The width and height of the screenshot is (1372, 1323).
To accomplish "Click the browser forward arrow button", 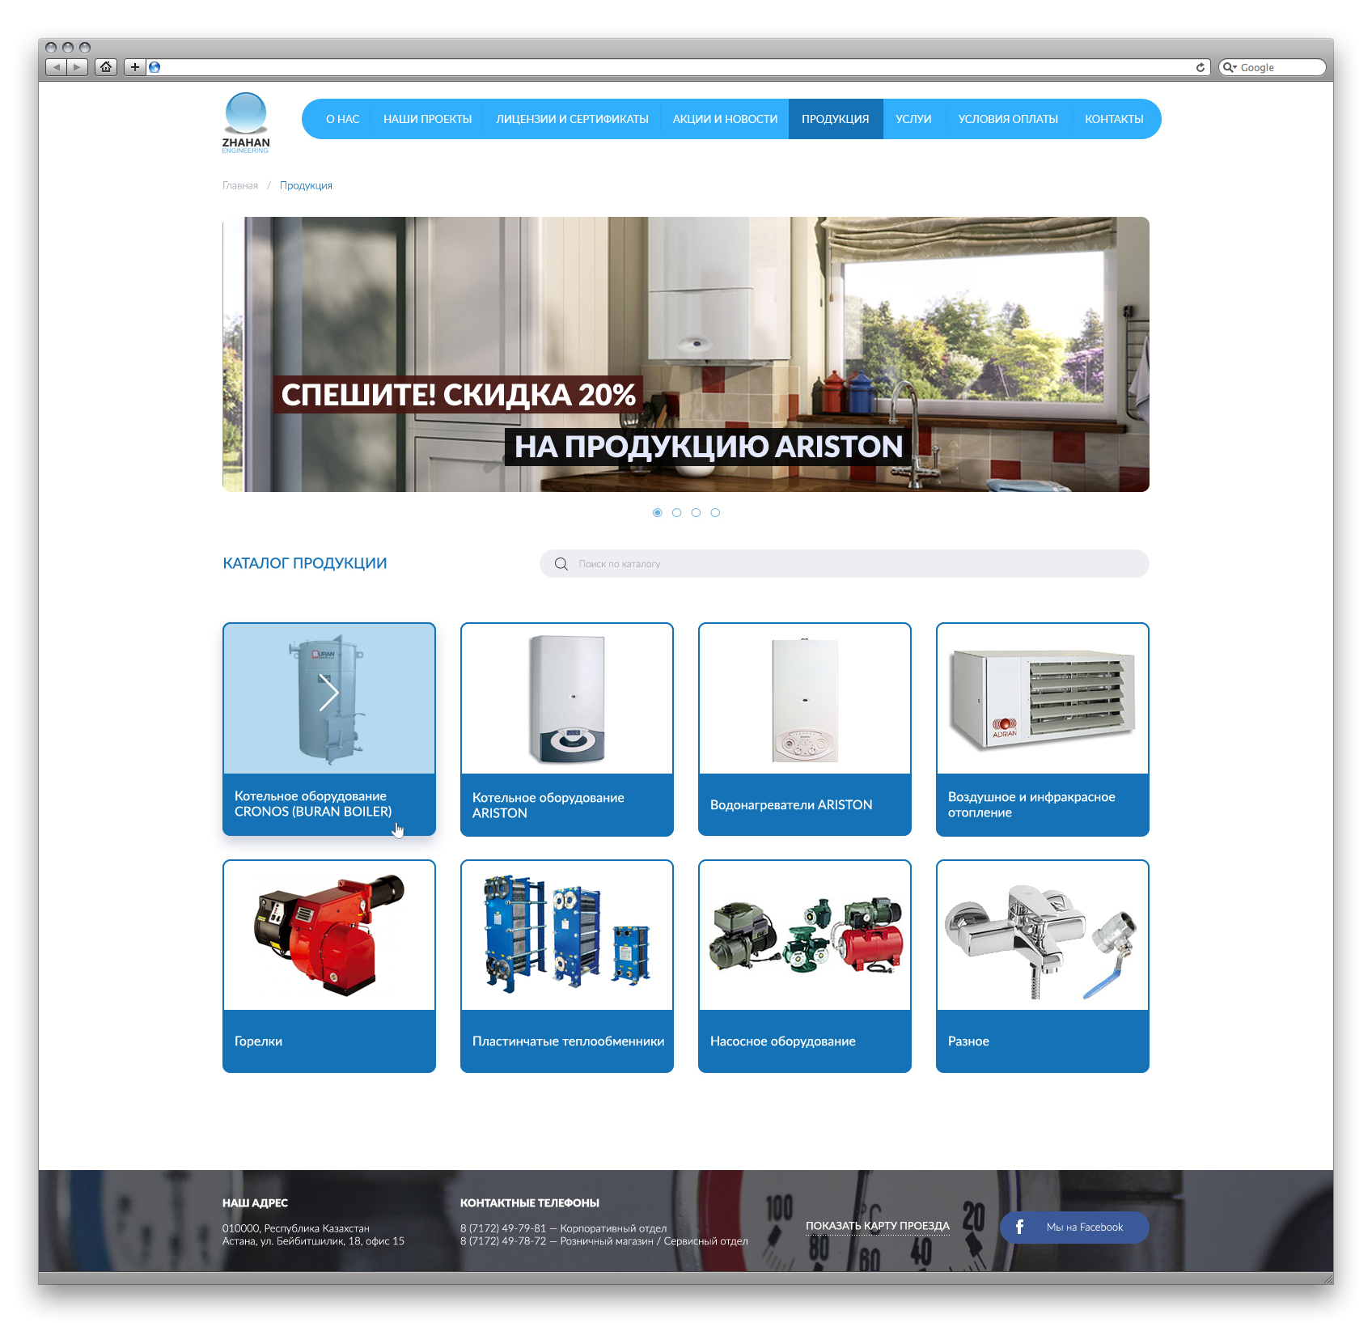I will point(78,67).
